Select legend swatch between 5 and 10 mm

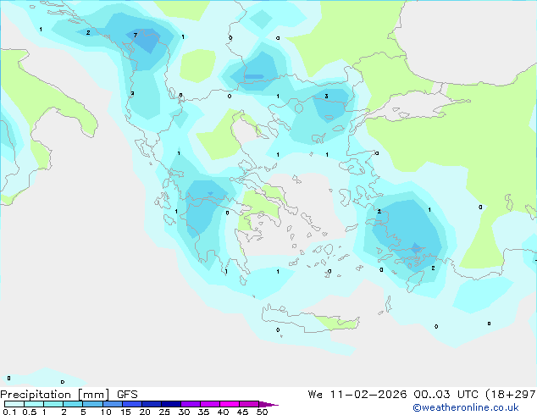[x=92, y=404]
